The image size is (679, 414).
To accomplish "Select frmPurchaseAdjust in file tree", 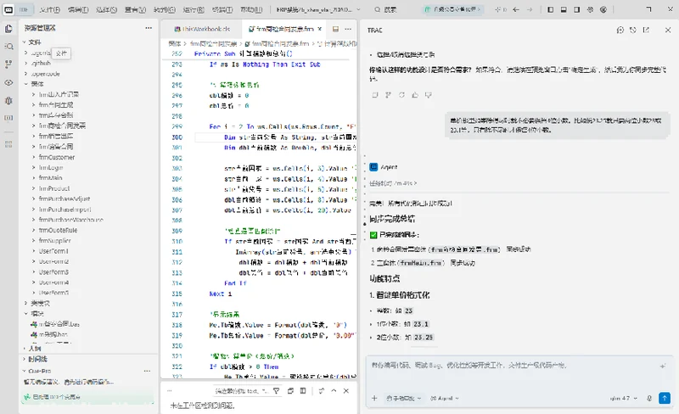I will (x=65, y=199).
